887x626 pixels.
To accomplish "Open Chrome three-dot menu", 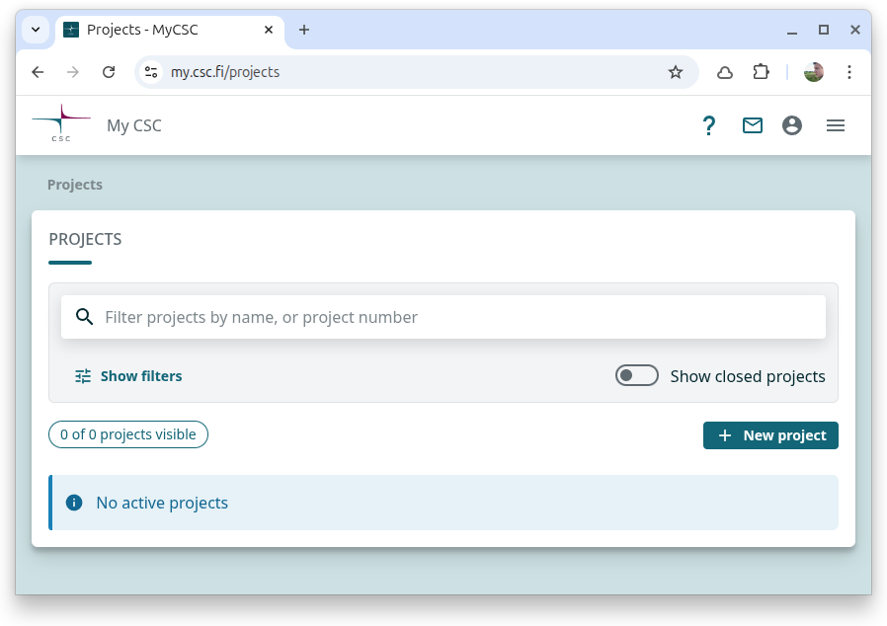I will (x=849, y=72).
